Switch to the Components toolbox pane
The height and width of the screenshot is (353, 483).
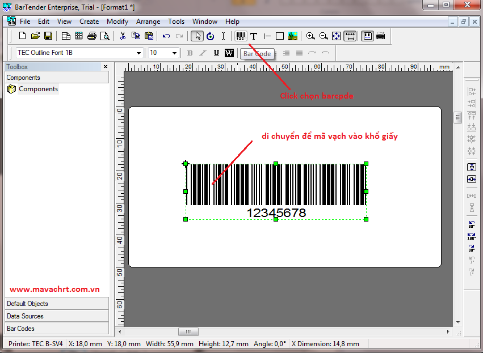click(57, 78)
